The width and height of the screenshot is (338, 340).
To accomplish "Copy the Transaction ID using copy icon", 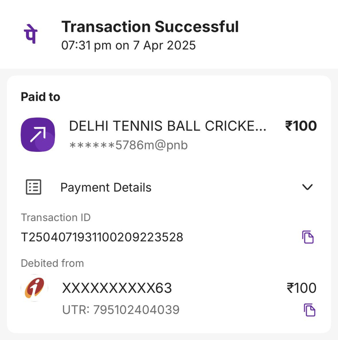I will pos(308,237).
